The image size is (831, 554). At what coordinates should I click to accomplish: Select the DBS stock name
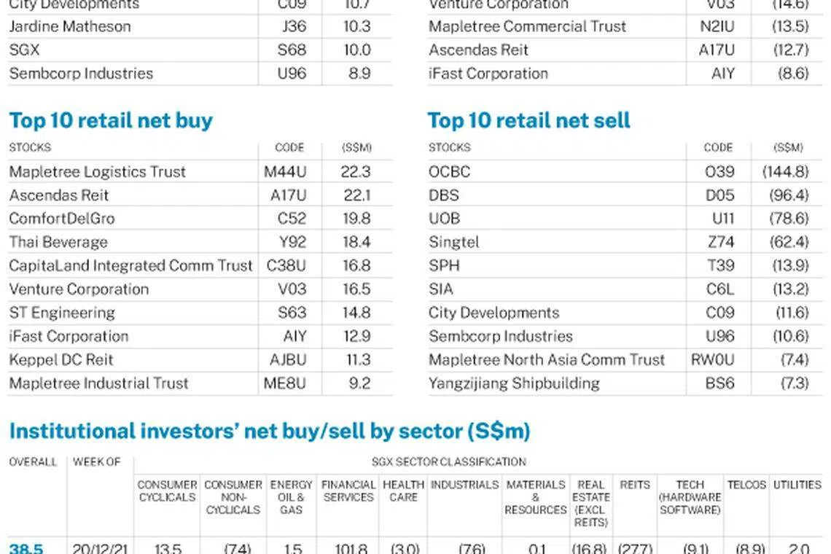(x=444, y=195)
